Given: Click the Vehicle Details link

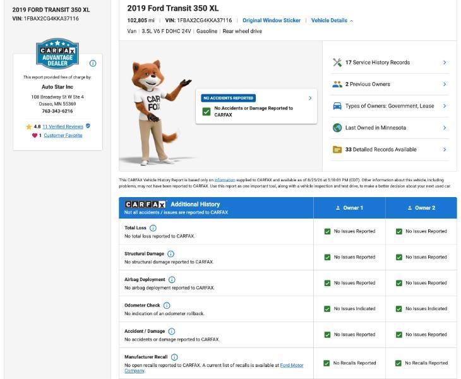Looking at the screenshot, I should 329,20.
